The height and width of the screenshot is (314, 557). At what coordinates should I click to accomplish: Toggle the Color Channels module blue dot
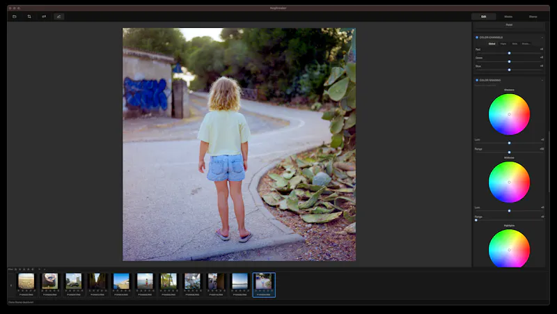(477, 38)
